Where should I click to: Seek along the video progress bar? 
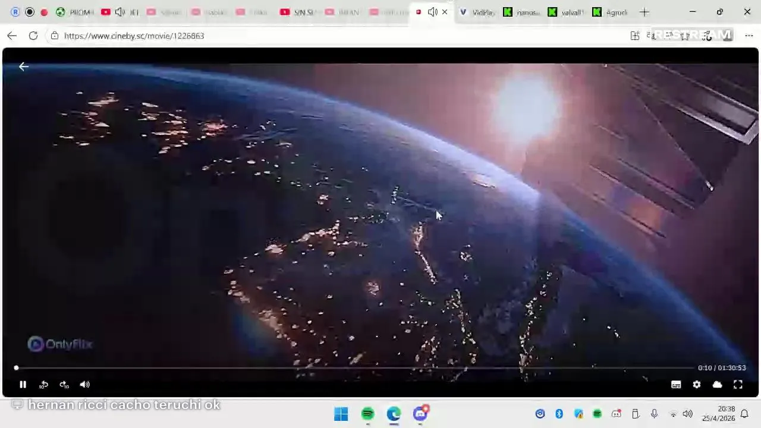[354, 368]
